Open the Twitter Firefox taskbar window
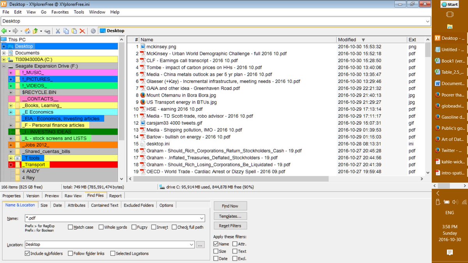 (450, 150)
